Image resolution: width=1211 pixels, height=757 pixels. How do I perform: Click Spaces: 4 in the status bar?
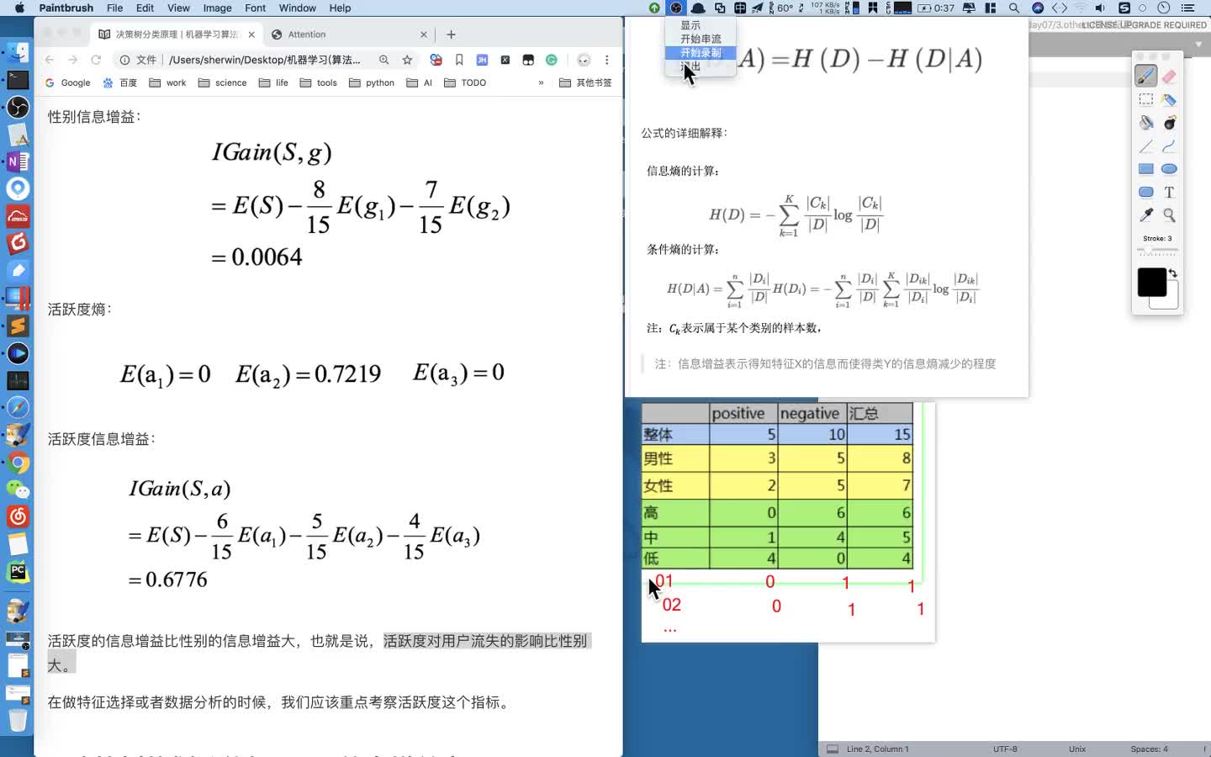tap(1149, 749)
